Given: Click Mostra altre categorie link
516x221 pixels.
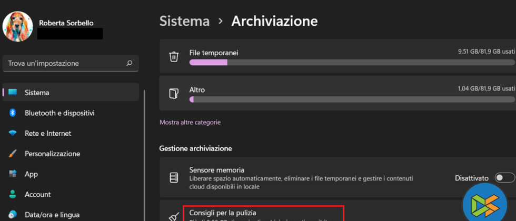Looking at the screenshot, I should 190,122.
